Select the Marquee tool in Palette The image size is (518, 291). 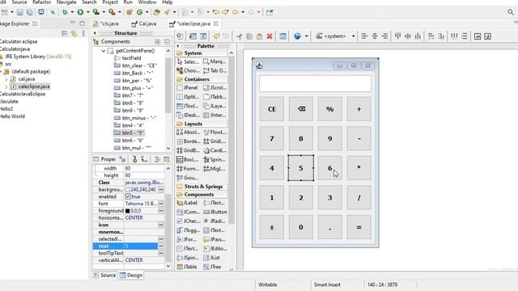click(x=214, y=61)
